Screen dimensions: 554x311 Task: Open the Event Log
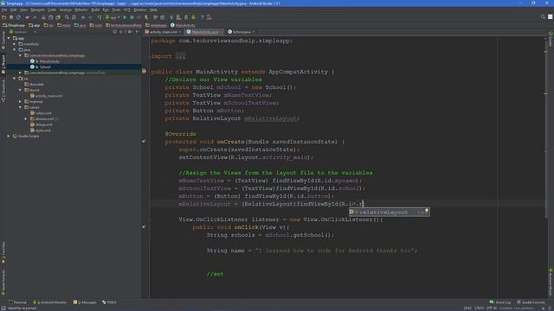point(500,302)
